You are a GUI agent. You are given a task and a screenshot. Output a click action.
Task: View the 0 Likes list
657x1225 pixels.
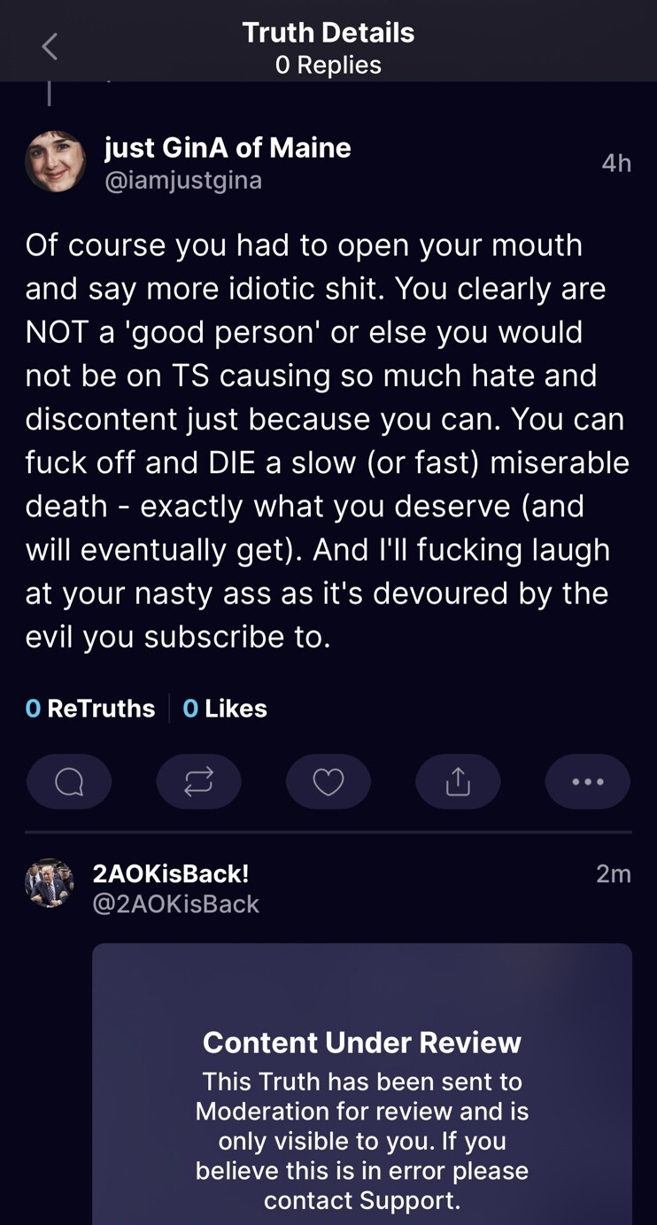225,708
